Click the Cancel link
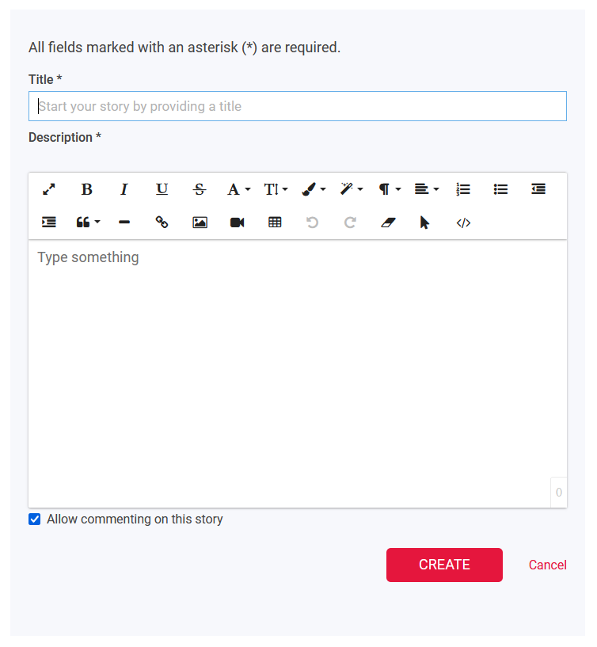 point(547,565)
